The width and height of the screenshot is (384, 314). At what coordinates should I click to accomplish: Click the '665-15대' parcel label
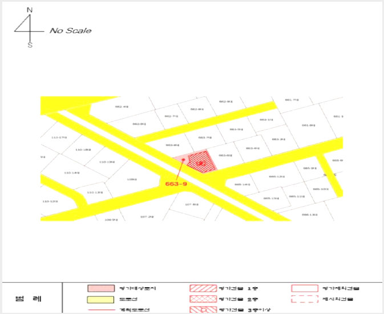point(272,198)
